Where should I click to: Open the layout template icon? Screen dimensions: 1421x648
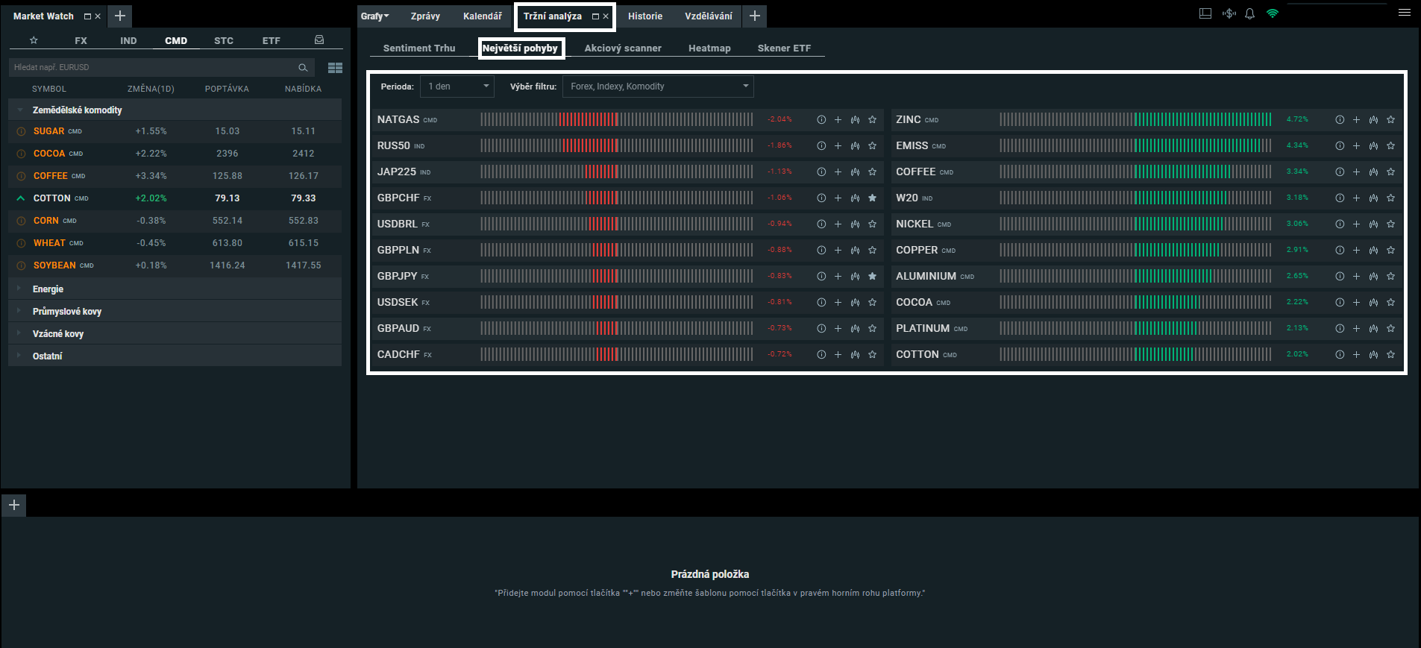tap(1205, 13)
